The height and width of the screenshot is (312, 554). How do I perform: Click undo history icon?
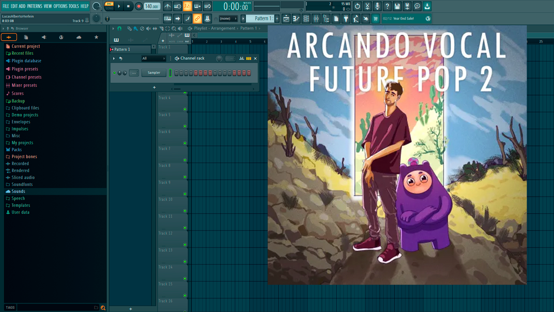(x=357, y=6)
